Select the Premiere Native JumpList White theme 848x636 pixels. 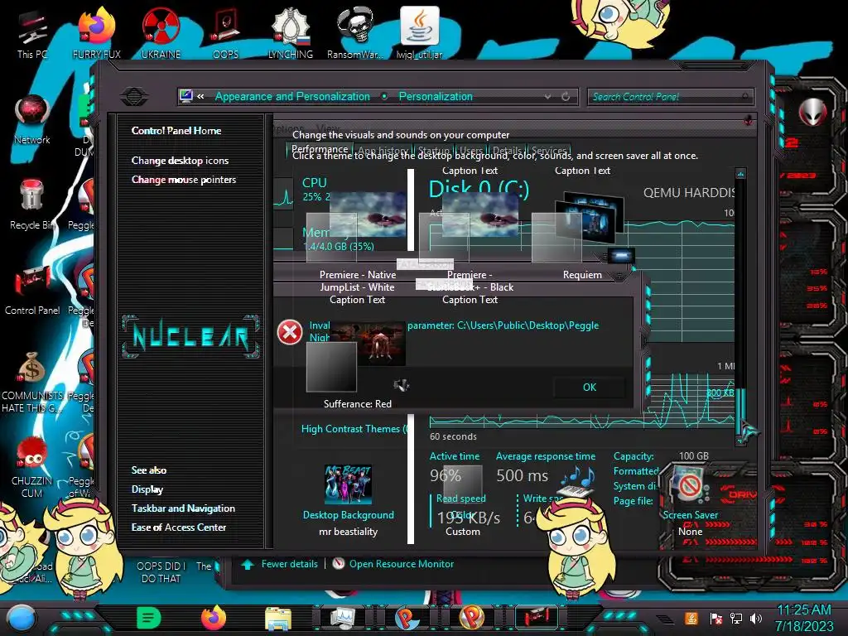coord(358,248)
